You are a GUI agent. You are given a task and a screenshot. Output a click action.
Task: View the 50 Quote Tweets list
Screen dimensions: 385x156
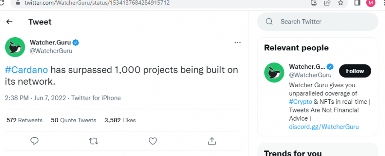click(x=74, y=120)
